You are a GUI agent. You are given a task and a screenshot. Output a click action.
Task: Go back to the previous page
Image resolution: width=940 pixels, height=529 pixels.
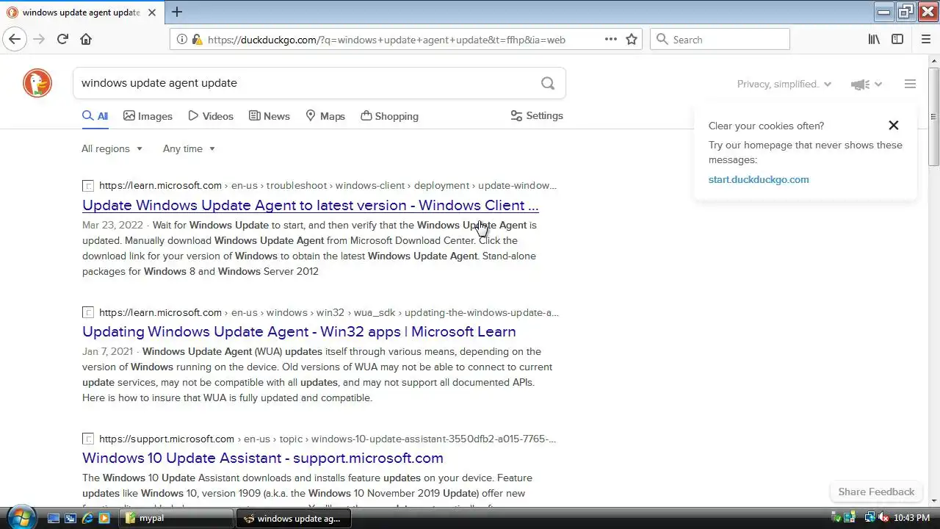tap(15, 40)
